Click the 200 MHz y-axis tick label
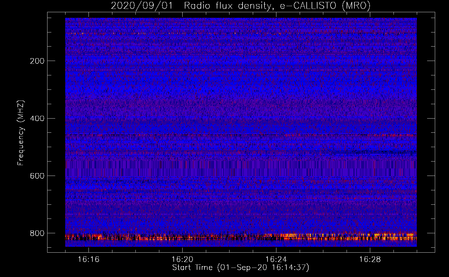 point(37,61)
